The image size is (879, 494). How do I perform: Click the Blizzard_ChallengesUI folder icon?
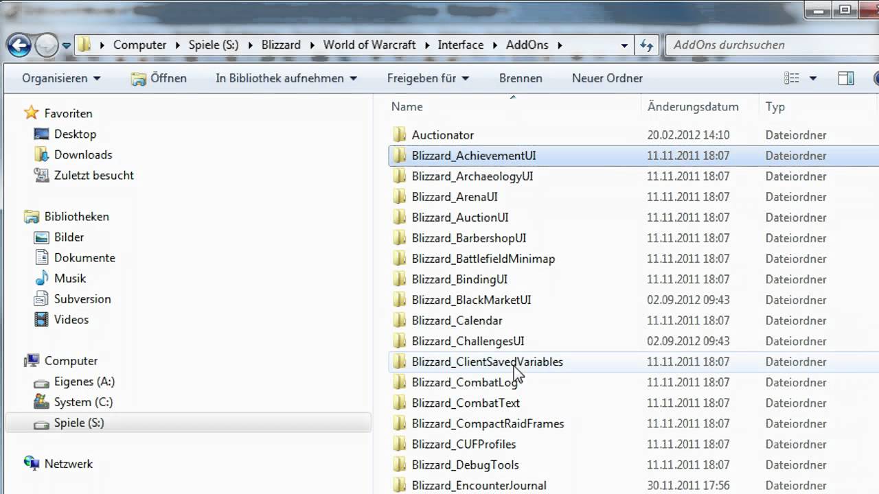coord(400,341)
